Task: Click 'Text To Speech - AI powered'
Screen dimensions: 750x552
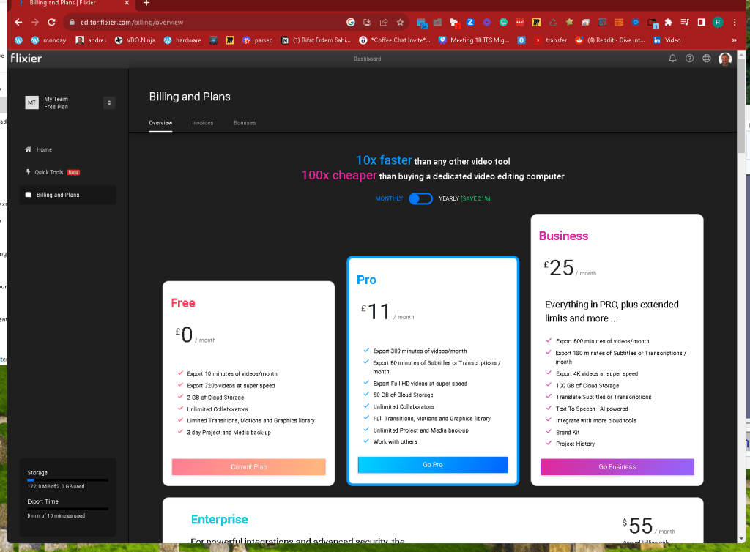Action: coord(592,409)
